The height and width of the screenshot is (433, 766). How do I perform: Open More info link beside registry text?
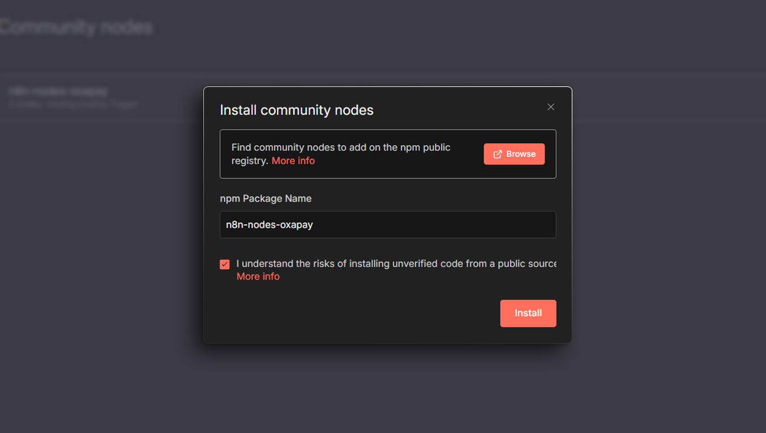pyautogui.click(x=293, y=161)
